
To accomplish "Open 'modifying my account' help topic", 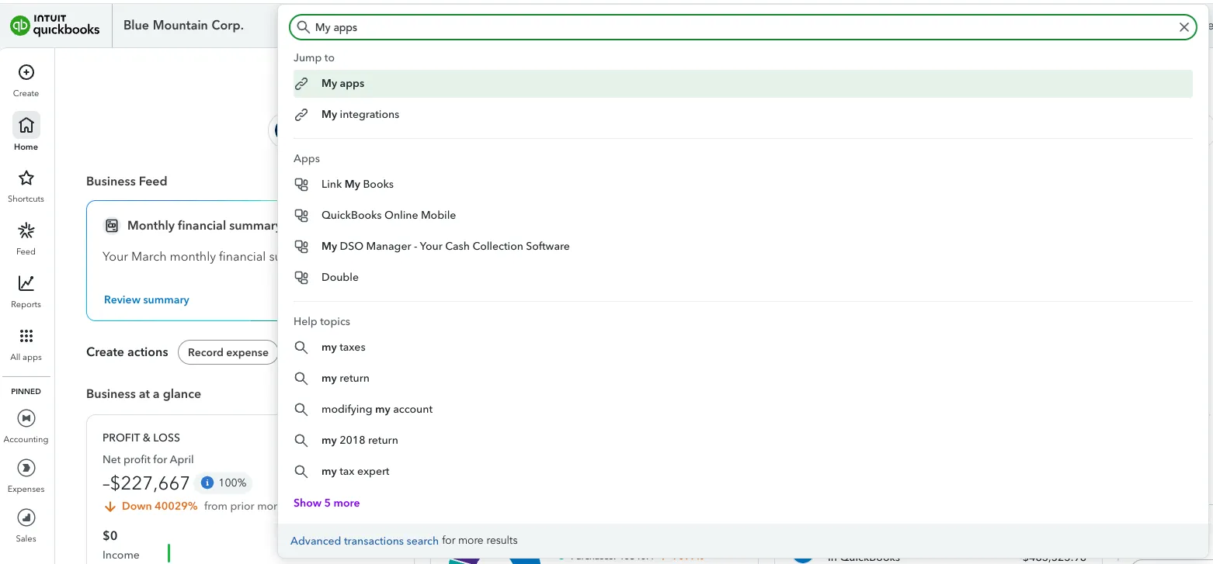I will pyautogui.click(x=743, y=410).
